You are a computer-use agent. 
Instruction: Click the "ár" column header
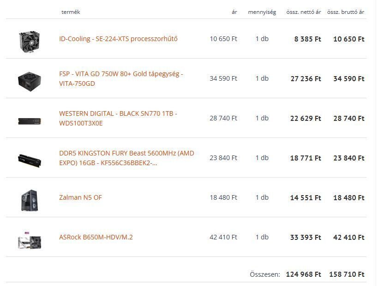click(234, 12)
